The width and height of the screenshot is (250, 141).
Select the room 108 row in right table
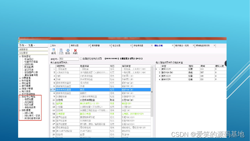pyautogui.click(x=191, y=76)
